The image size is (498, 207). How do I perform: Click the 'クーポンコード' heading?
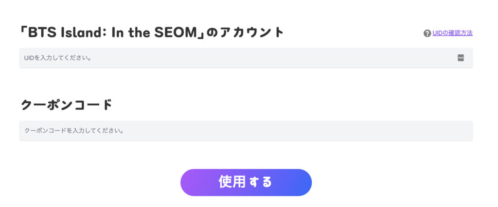[x=67, y=104]
